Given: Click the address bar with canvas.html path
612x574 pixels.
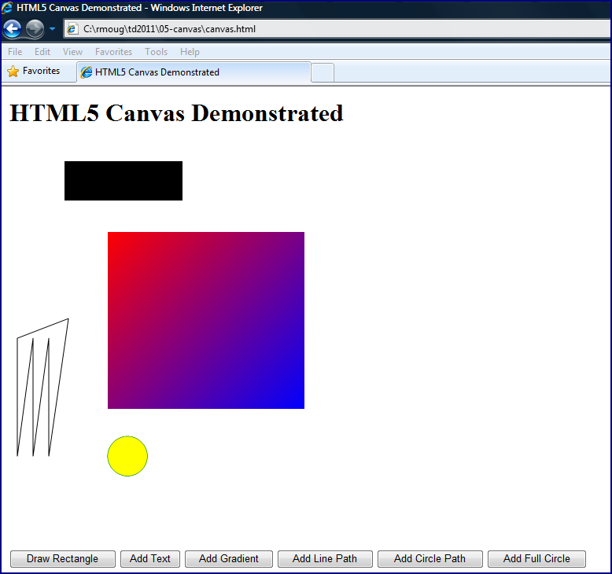Looking at the screenshot, I should tap(337, 29).
